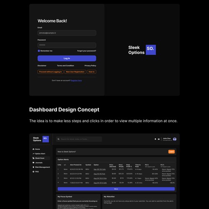Screen dimensions: 209x209
Task: Open the Disclaimer link
Action: click(x=42, y=66)
